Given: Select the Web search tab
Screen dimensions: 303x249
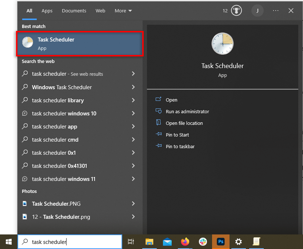Looking at the screenshot, I should [100, 11].
